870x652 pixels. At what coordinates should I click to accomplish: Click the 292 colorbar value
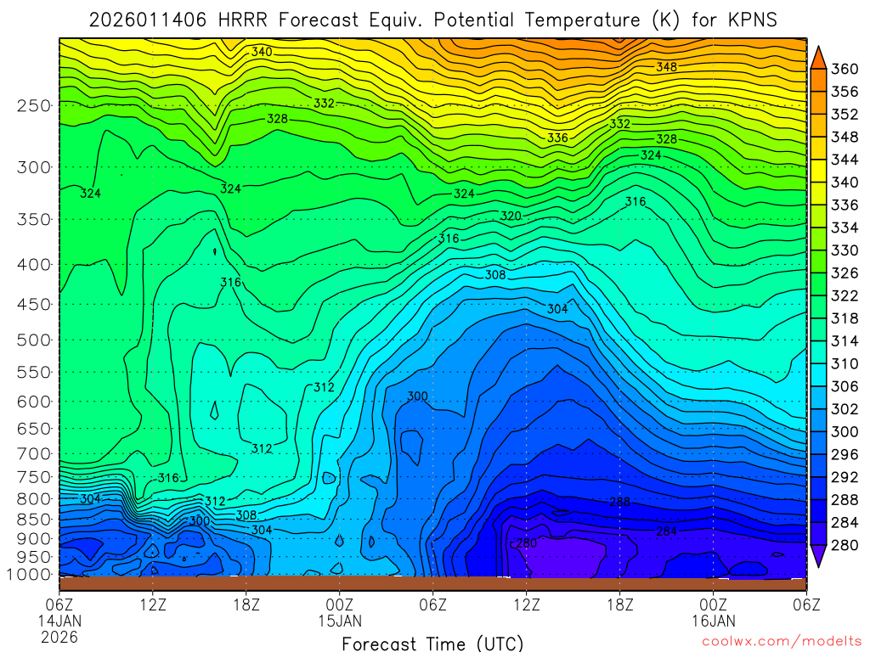(x=845, y=477)
